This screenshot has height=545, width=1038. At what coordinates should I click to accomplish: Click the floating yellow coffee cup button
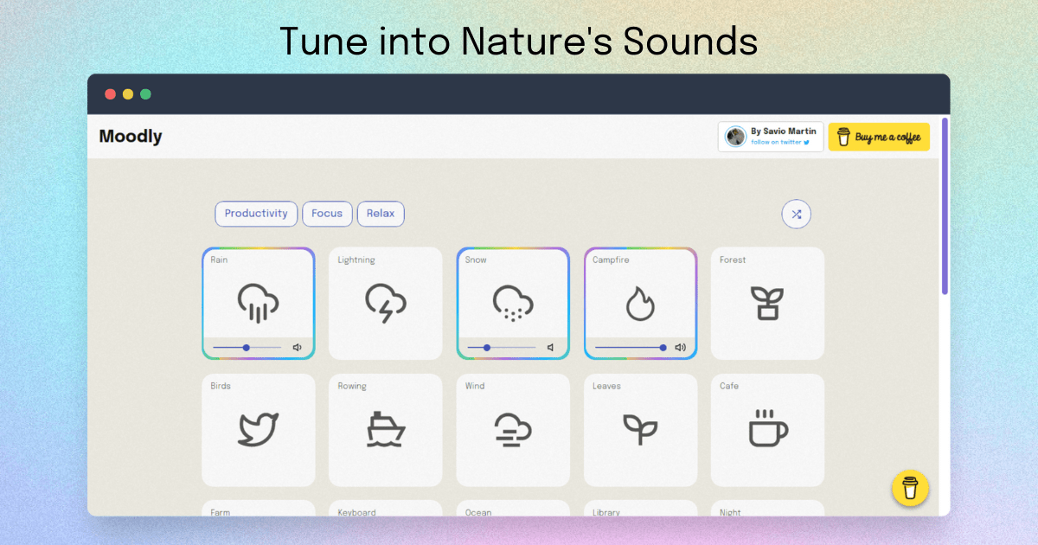pos(910,488)
